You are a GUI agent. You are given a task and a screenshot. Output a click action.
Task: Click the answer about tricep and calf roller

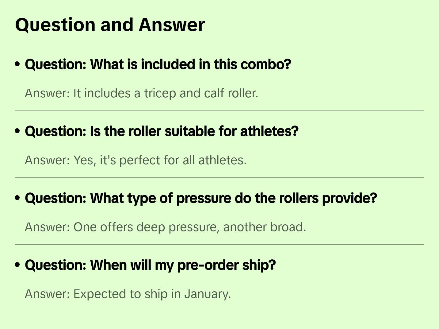(x=141, y=93)
